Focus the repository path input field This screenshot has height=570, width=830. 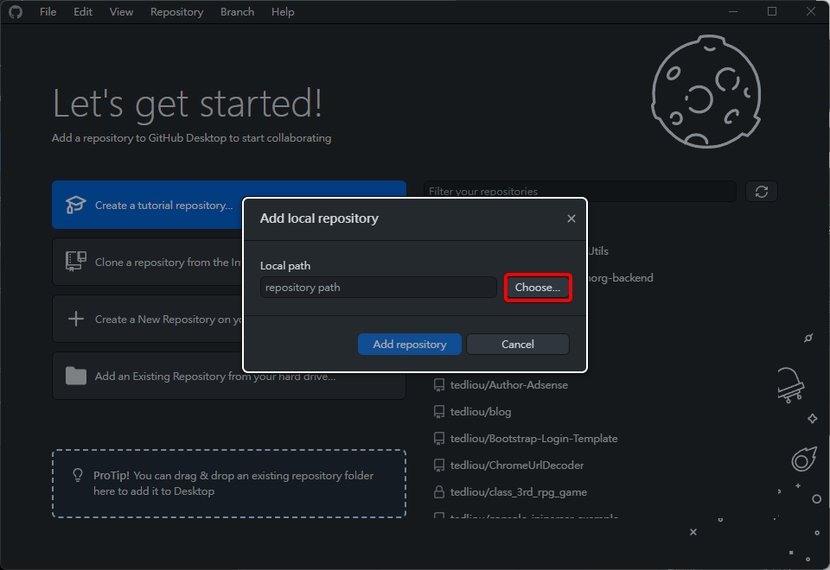coord(379,287)
